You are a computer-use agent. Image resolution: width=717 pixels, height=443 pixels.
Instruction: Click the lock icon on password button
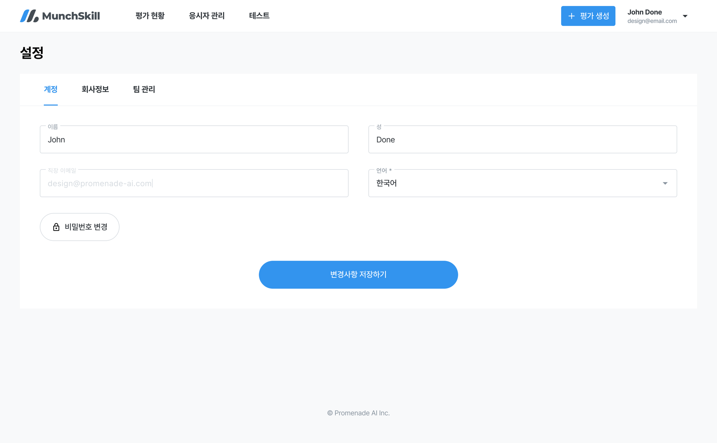tap(56, 227)
